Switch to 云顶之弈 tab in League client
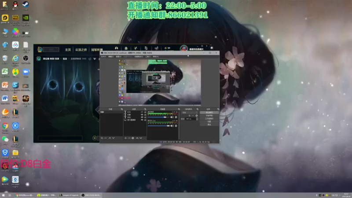 (81, 50)
